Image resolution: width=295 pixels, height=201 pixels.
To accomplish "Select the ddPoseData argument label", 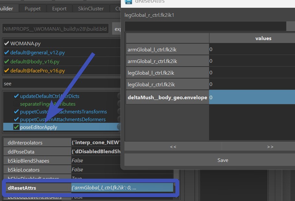I will [37, 152].
